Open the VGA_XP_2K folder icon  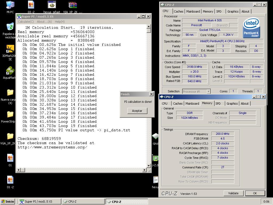(x=10, y=136)
